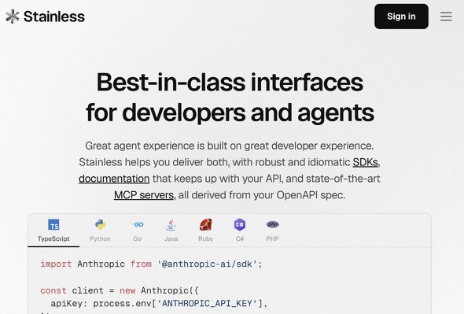Click the Stainless wordmark text
This screenshot has height=314, width=464.
tap(54, 17)
